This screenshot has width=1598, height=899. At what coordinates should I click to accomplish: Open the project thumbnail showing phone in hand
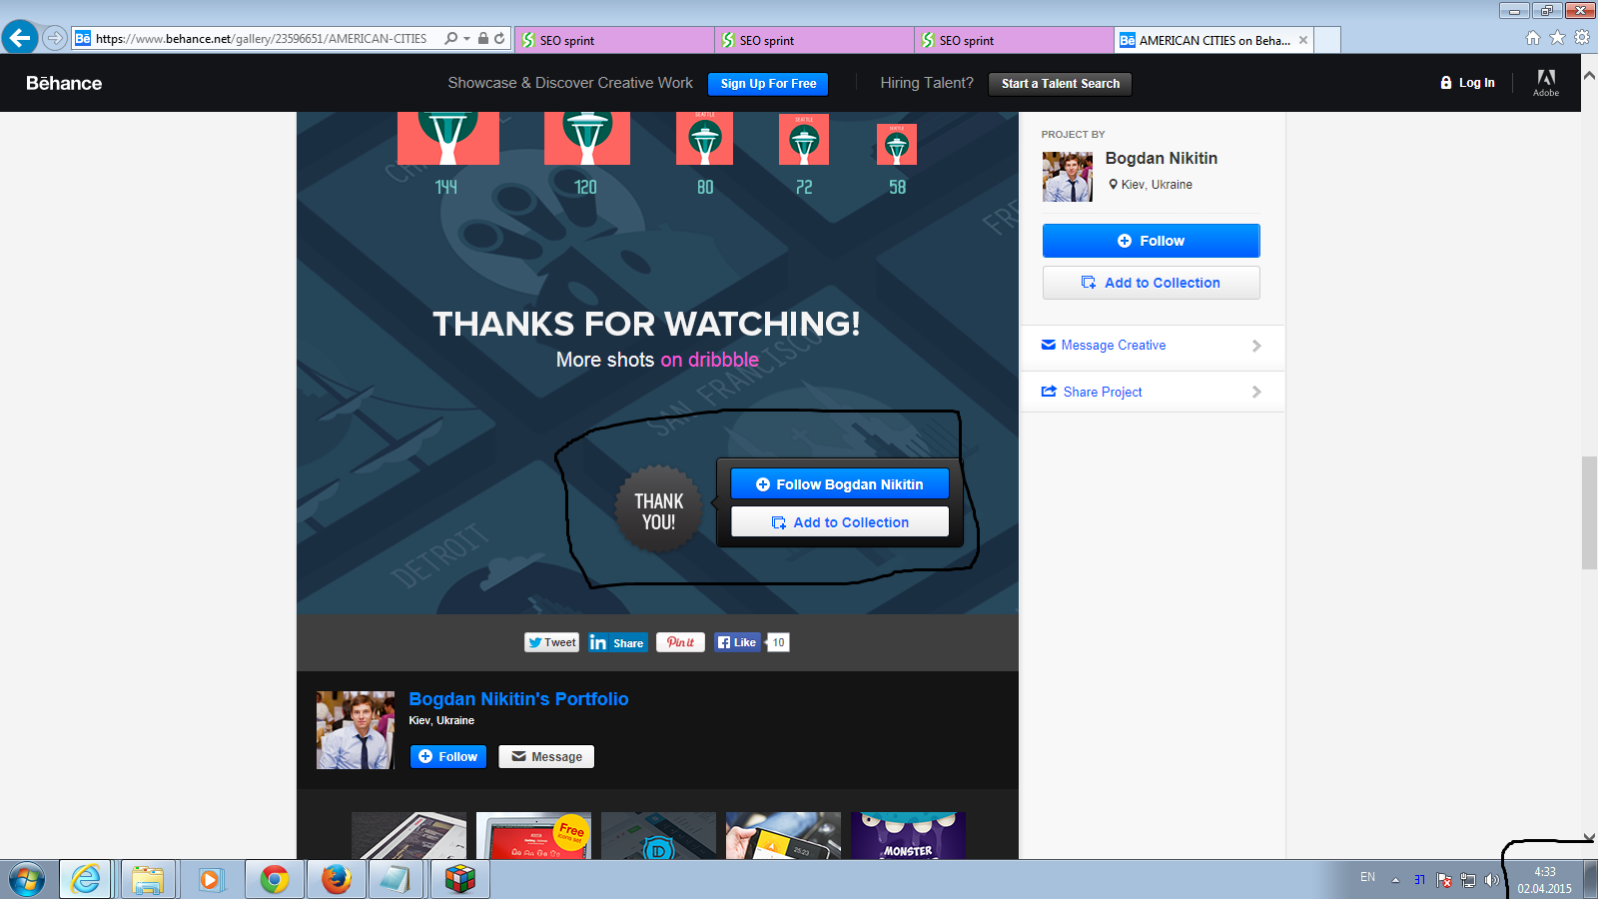pos(783,835)
